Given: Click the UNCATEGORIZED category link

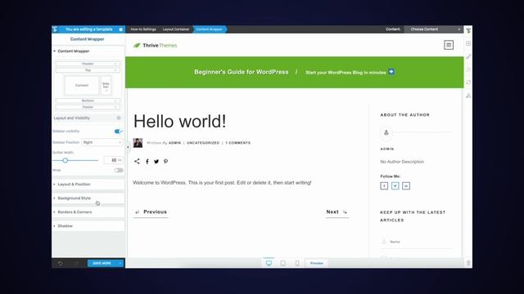Looking at the screenshot, I should click(203, 143).
